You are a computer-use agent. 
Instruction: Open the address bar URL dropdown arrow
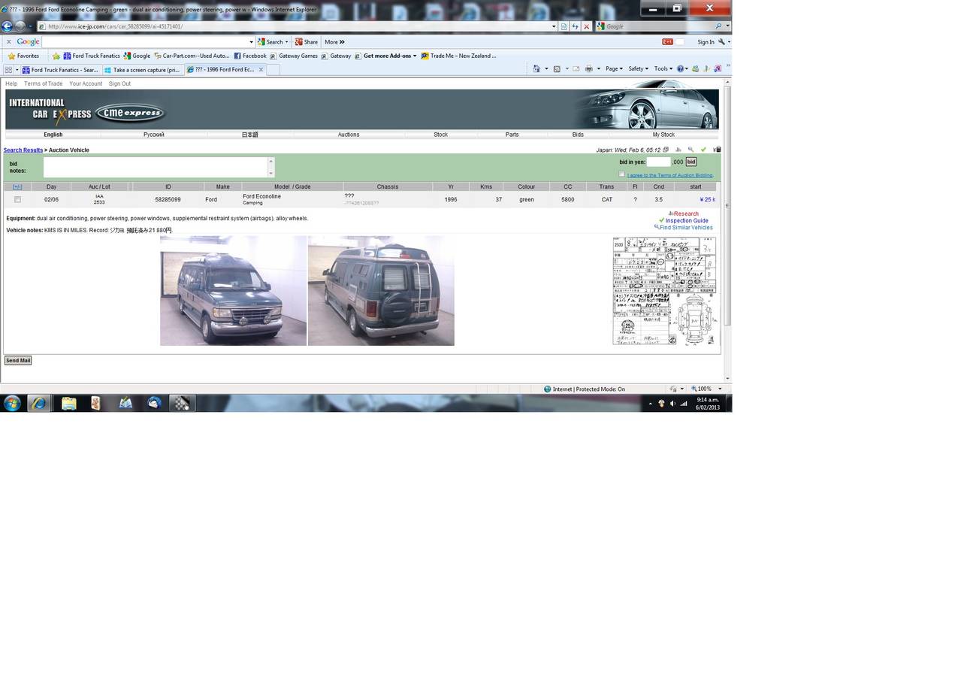point(554,26)
